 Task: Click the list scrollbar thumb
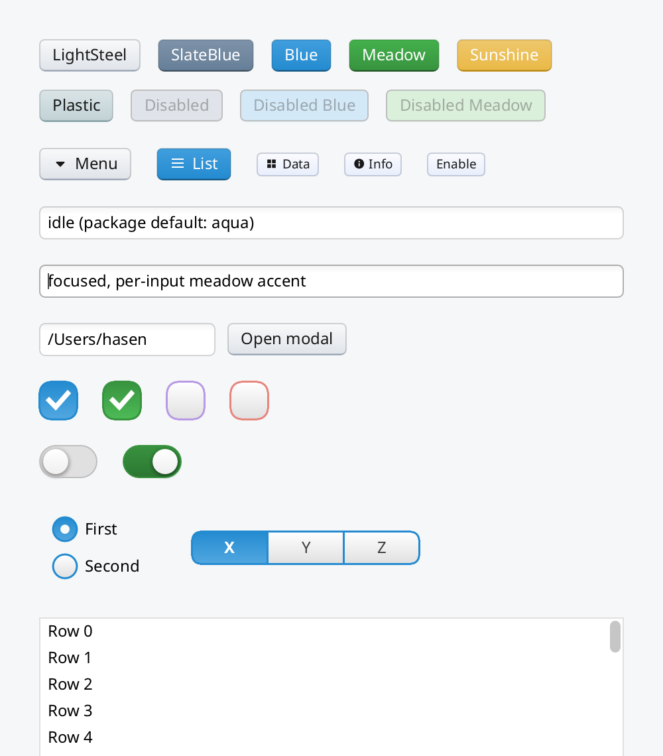click(x=615, y=637)
